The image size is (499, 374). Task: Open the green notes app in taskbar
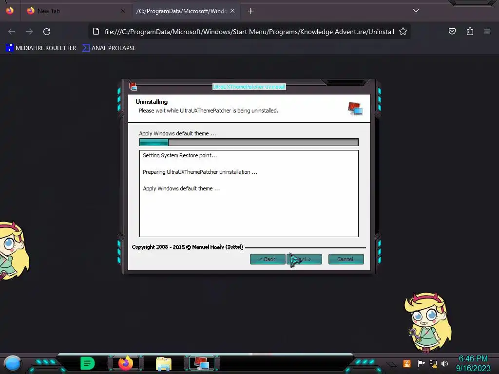pos(88,363)
